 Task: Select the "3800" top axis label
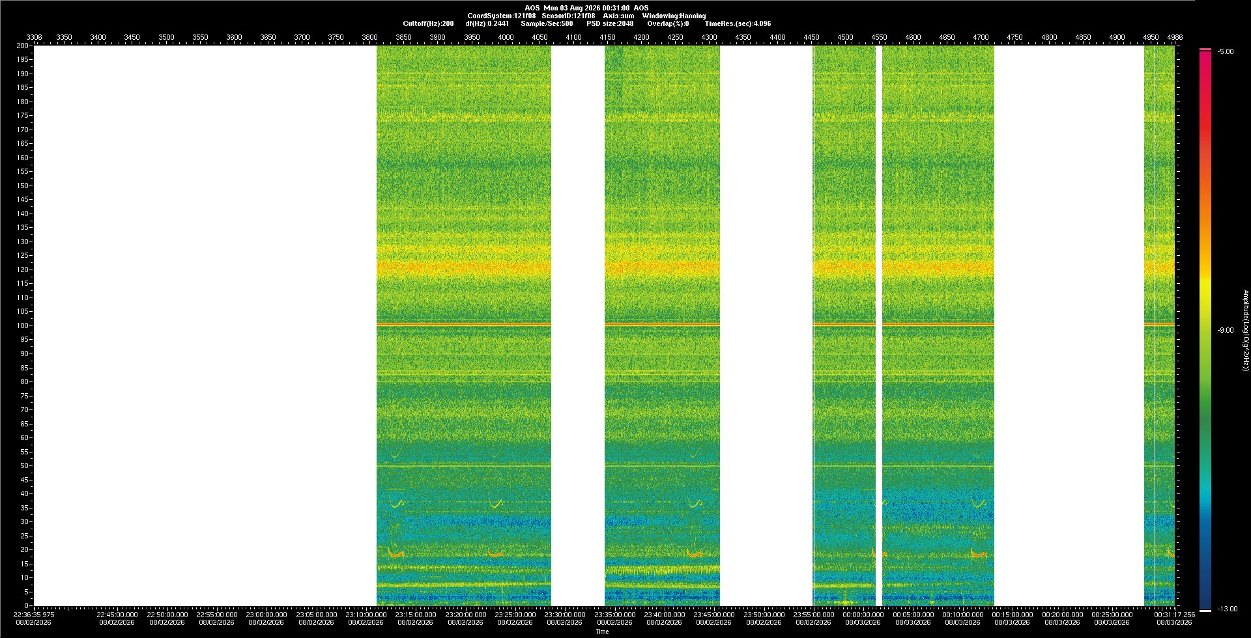tap(369, 37)
